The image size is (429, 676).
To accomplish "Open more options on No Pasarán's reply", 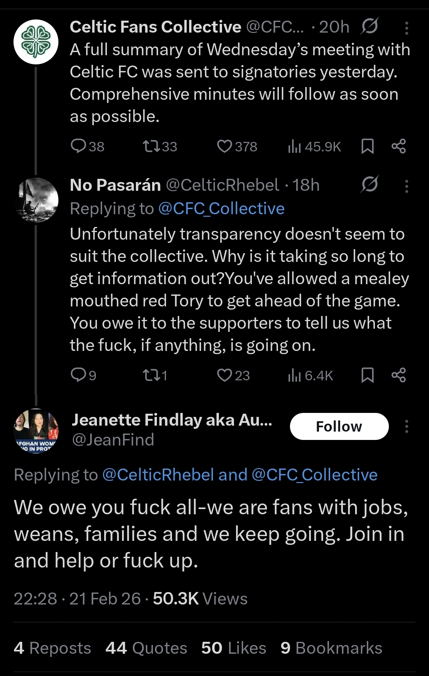I will (x=406, y=186).
